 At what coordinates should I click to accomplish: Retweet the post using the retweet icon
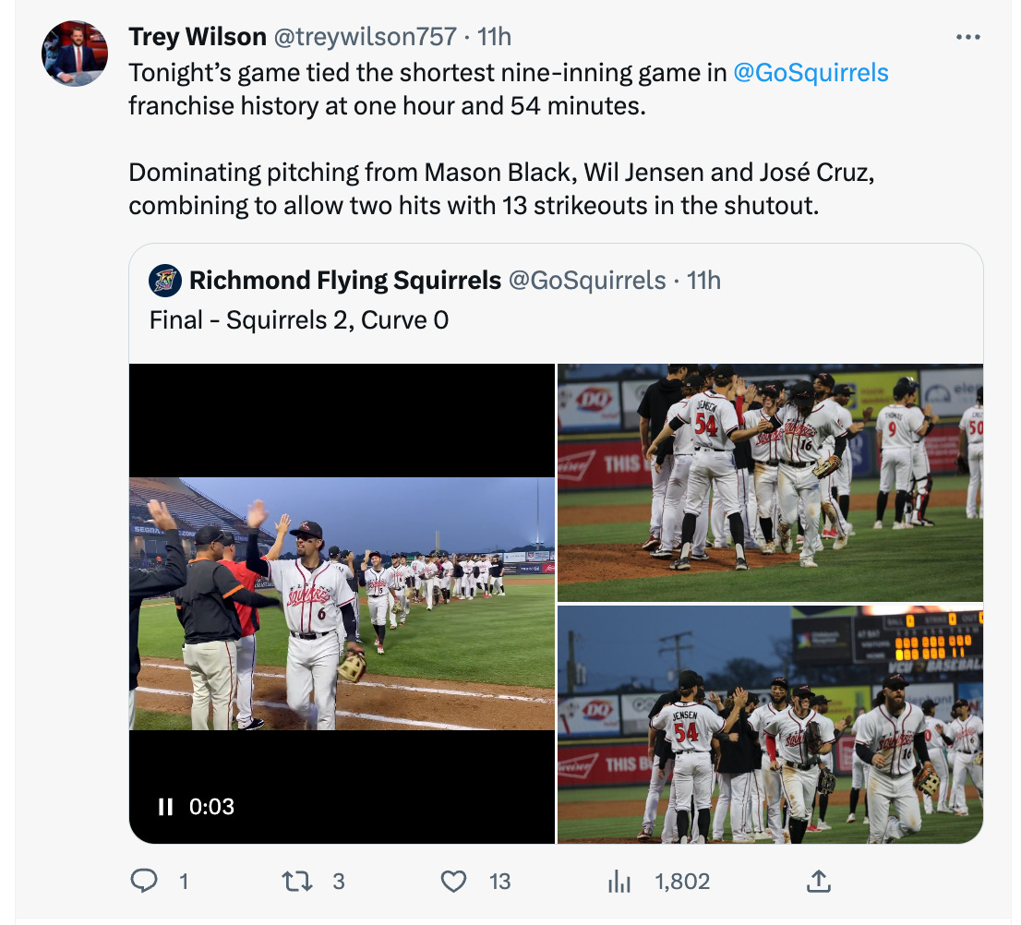297,882
